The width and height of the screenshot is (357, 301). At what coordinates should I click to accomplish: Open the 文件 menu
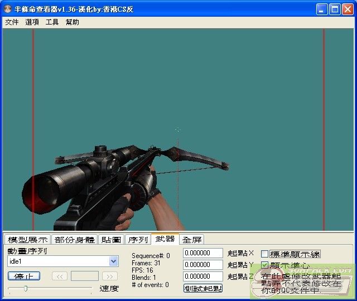point(12,22)
